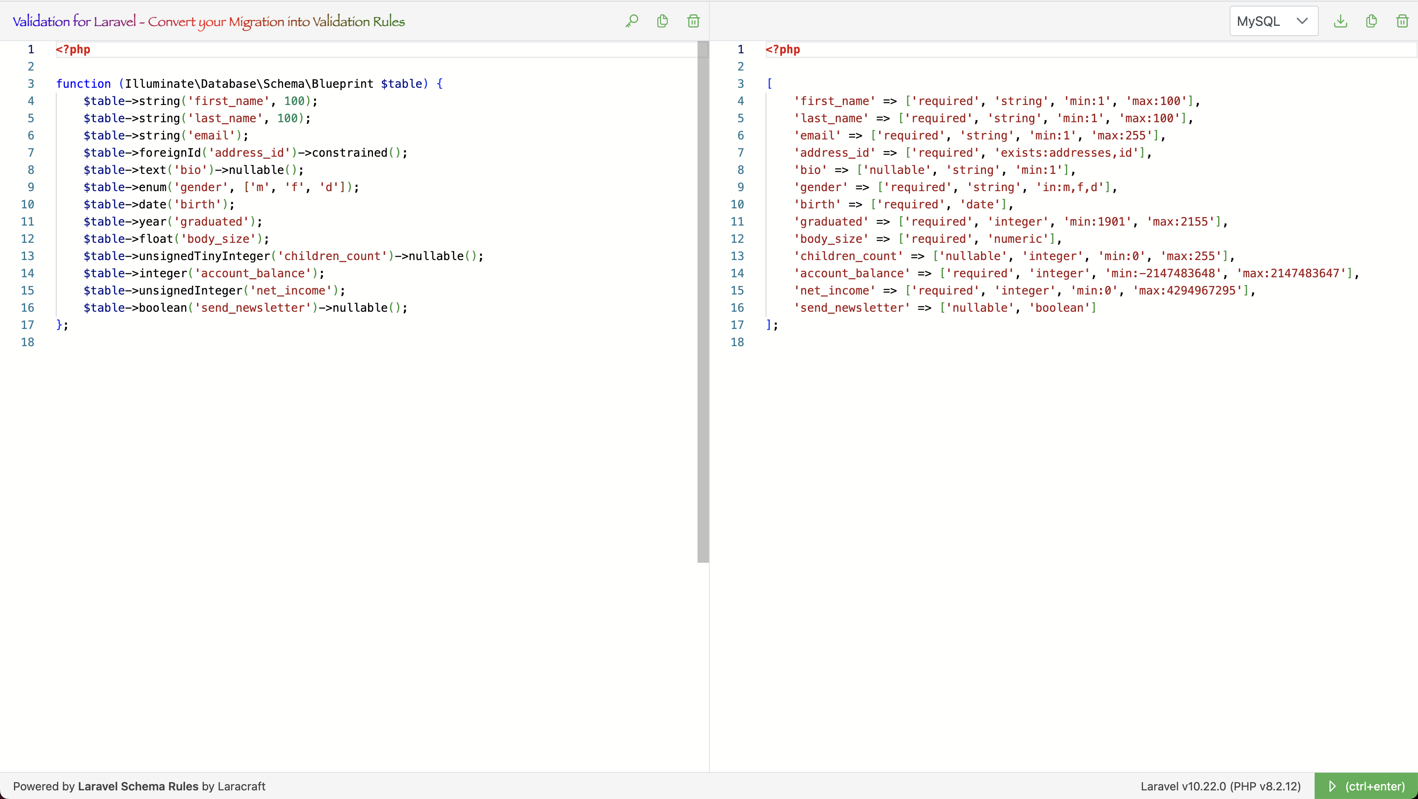Image resolution: width=1418 pixels, height=799 pixels.
Task: Download generated rules via download icon
Action: (1341, 21)
